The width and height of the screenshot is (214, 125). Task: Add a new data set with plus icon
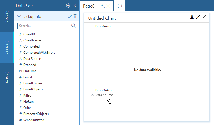68,6
